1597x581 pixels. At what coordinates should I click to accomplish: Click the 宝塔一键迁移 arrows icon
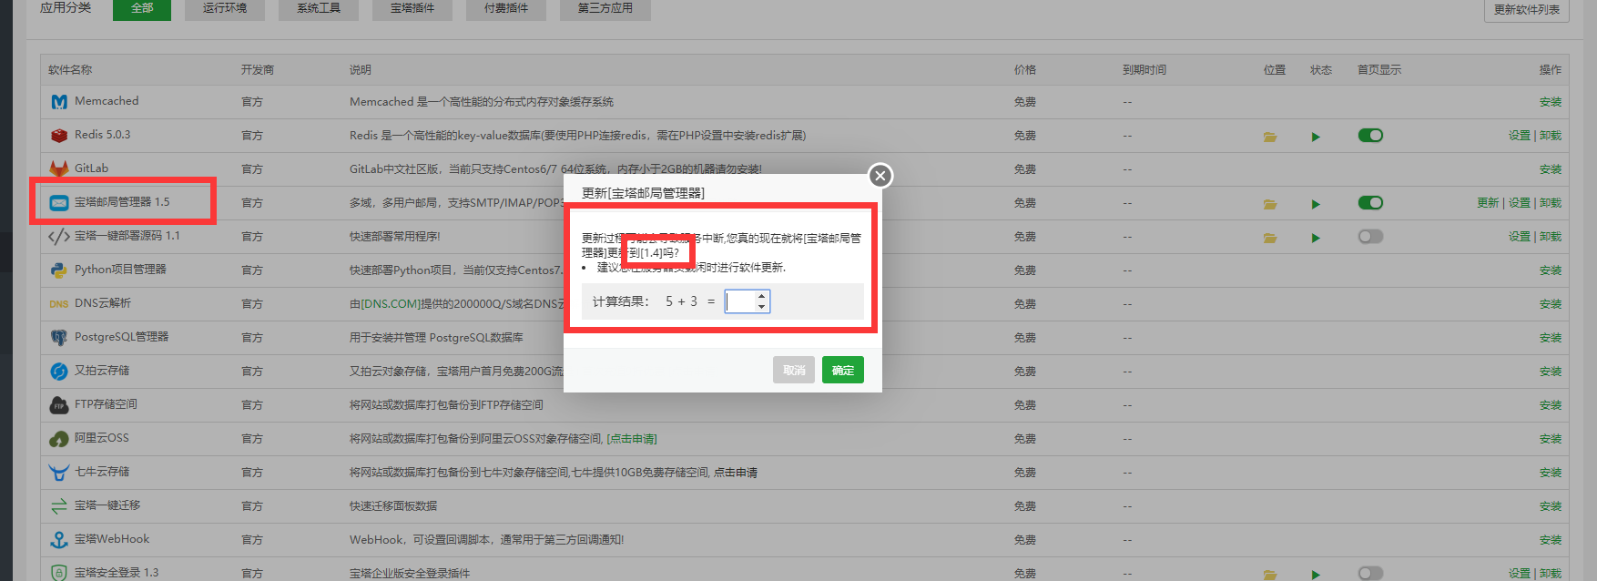pyautogui.click(x=59, y=506)
